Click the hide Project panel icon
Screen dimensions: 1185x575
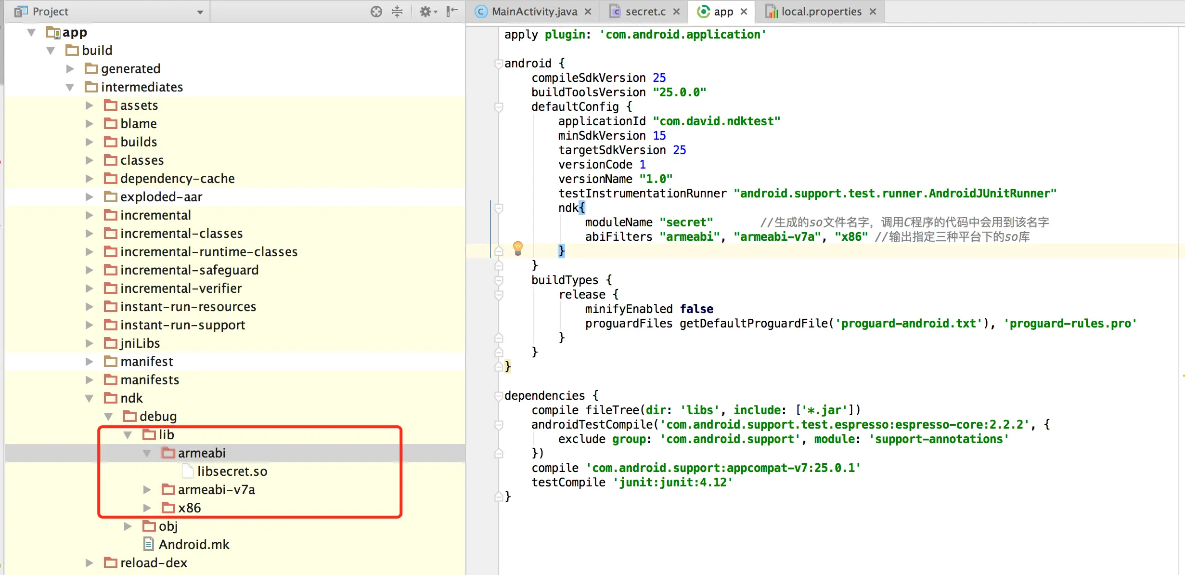[452, 12]
